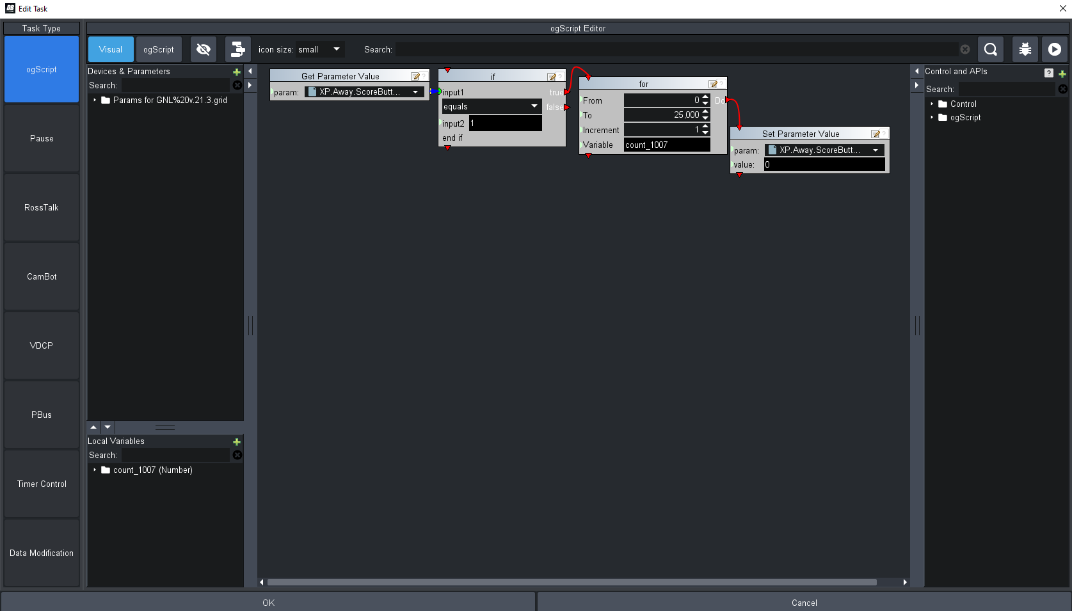1072x611 pixels.
Task: Open param dropdown in Set Parameter Value block
Action: pos(824,150)
